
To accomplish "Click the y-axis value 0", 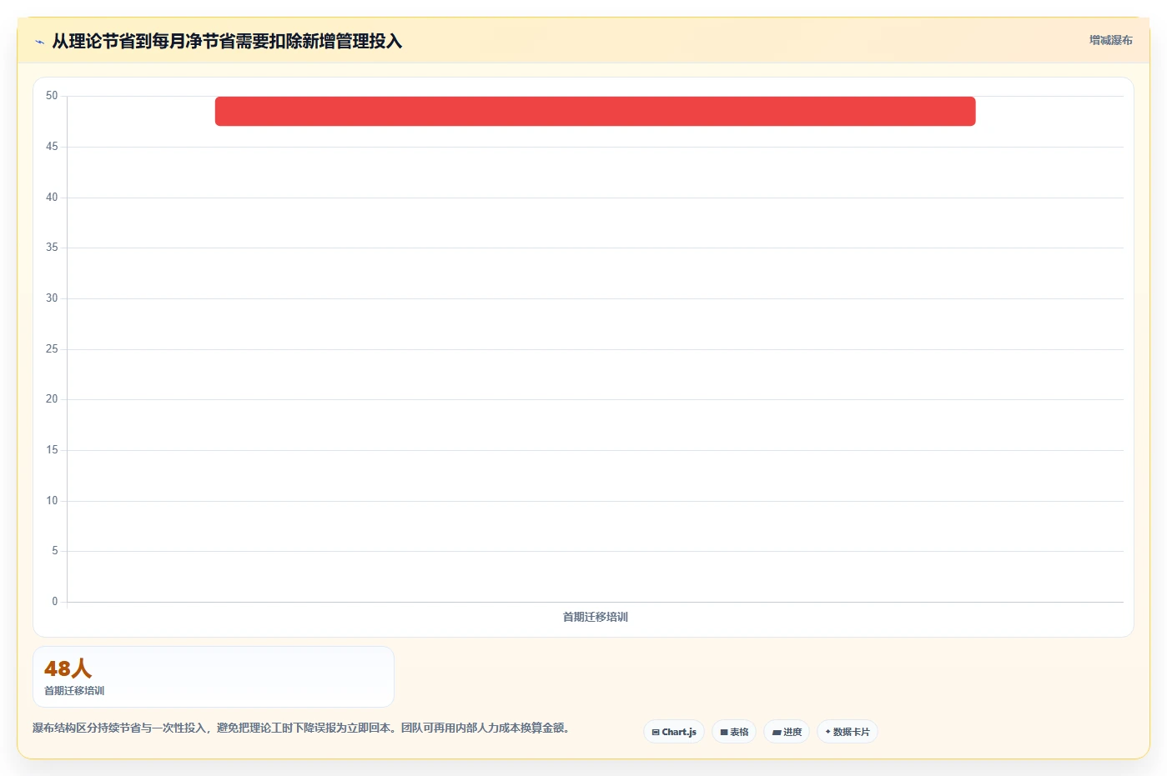I will (x=55, y=601).
